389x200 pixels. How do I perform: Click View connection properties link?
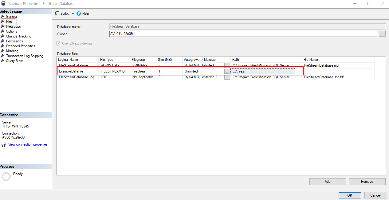[28, 144]
